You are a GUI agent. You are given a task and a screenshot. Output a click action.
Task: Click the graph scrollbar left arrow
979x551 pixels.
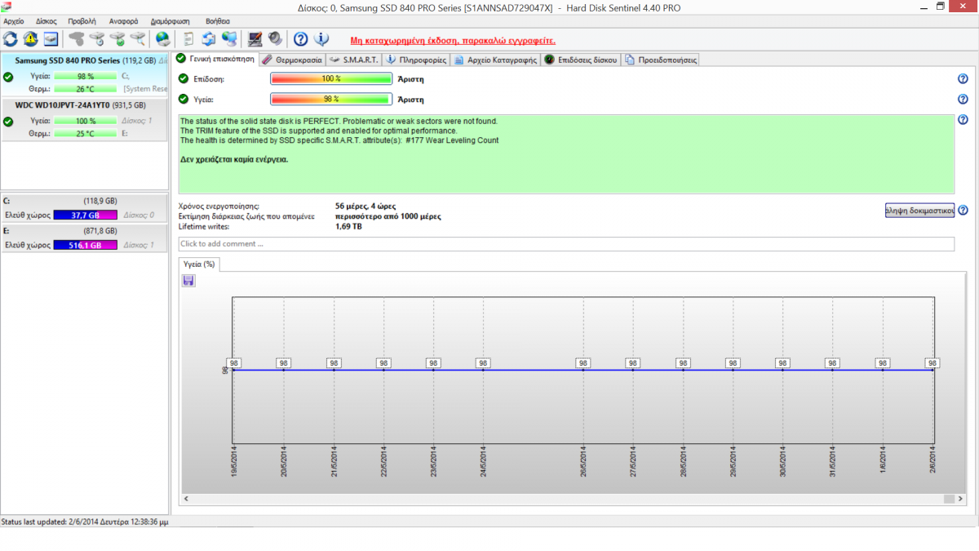click(184, 499)
